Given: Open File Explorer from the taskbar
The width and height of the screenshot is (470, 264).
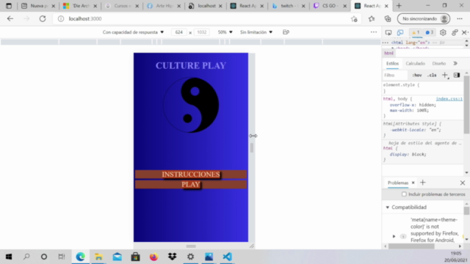Looking at the screenshot, I should click(x=98, y=257).
